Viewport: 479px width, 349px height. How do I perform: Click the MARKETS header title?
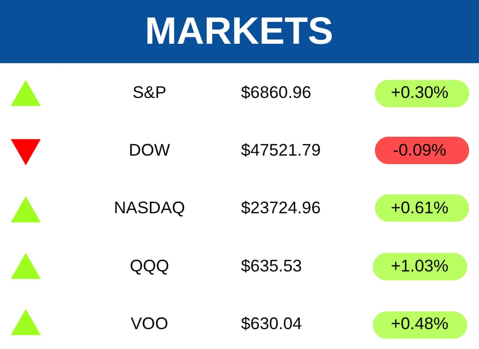tap(239, 31)
